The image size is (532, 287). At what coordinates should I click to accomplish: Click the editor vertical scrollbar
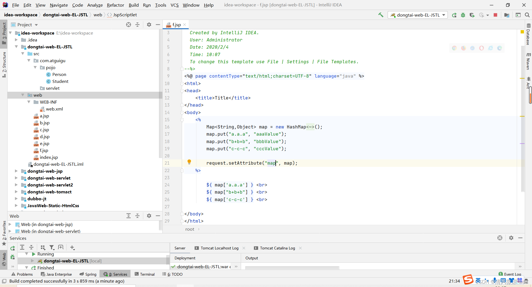click(523, 118)
